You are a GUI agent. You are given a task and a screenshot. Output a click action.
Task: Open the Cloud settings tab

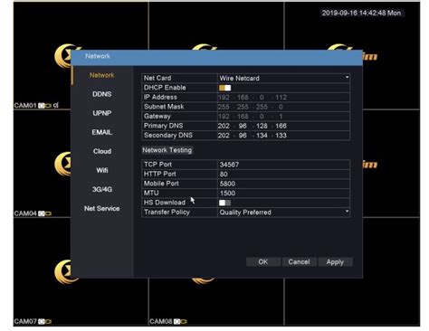[x=102, y=151]
